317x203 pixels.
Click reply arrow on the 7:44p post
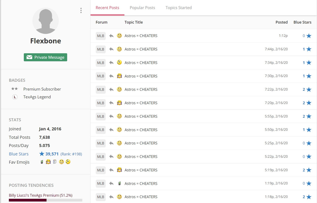click(x=111, y=49)
